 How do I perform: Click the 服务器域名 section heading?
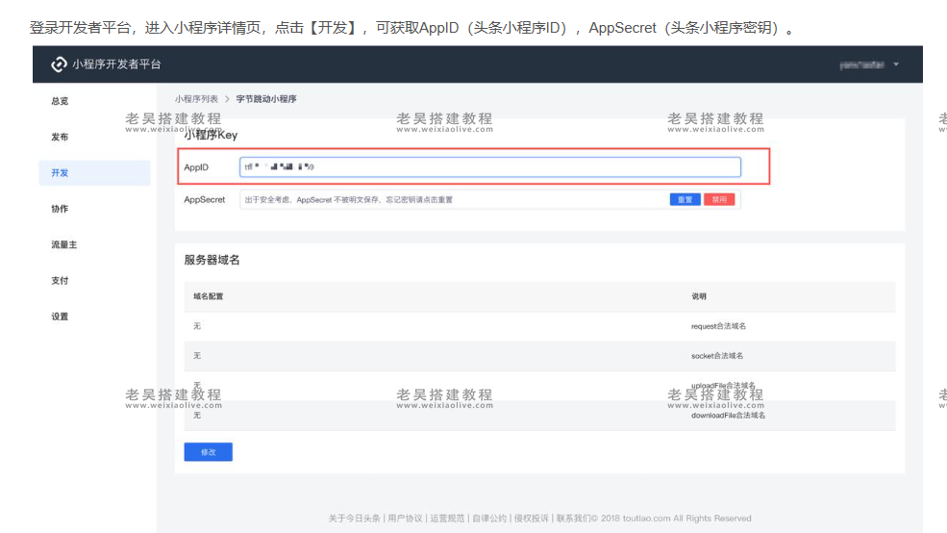tap(212, 260)
